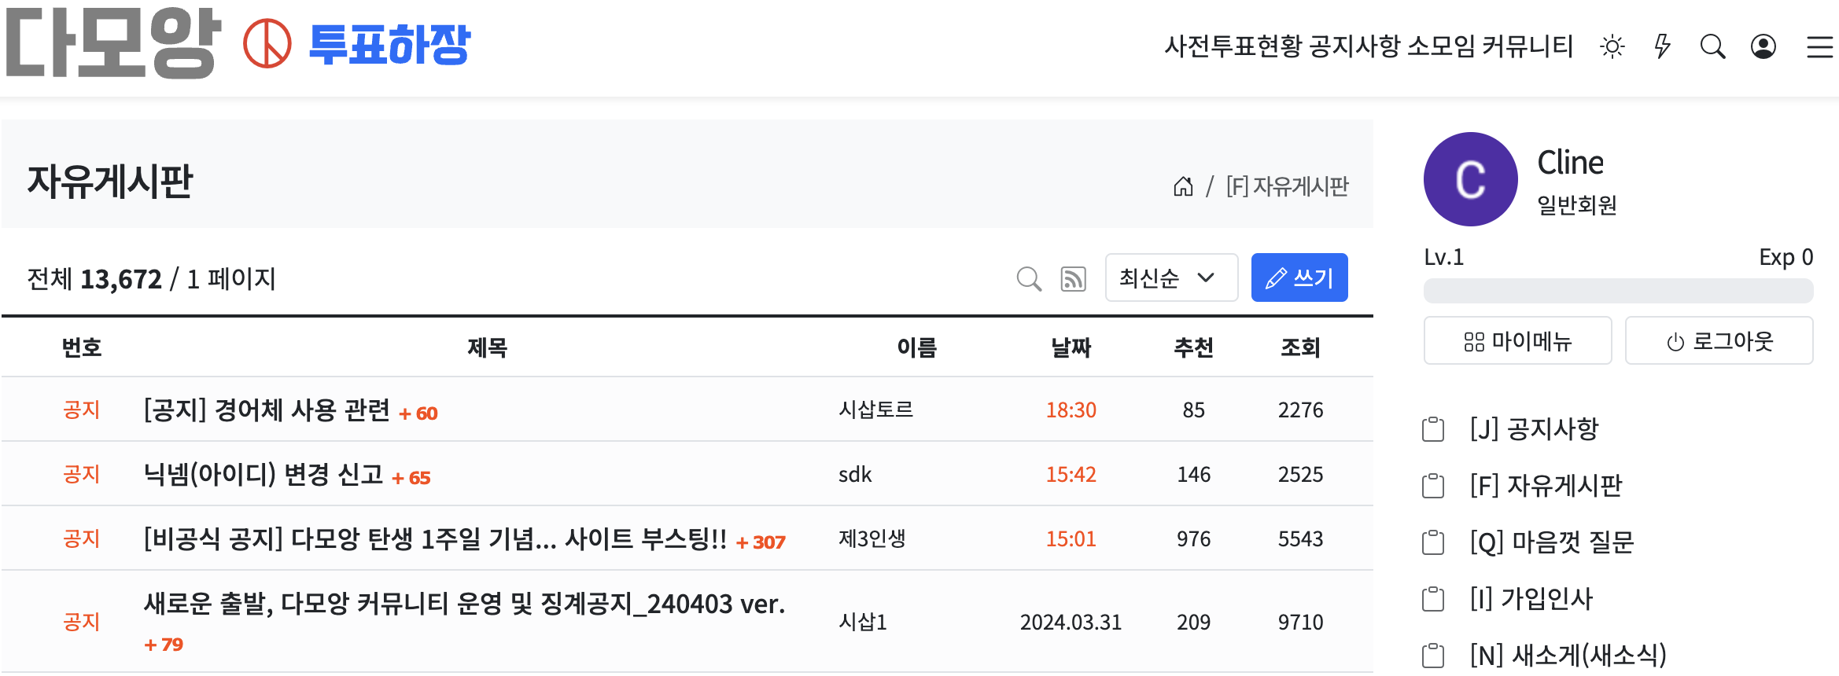Click the Cline profile avatar

tap(1470, 179)
